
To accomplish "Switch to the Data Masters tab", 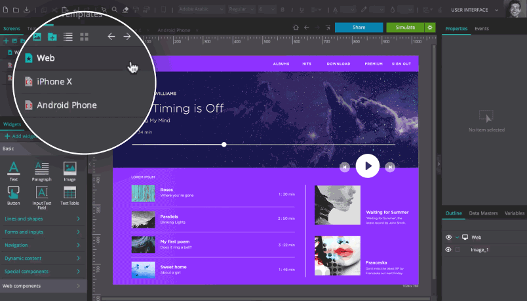I will pyautogui.click(x=483, y=213).
